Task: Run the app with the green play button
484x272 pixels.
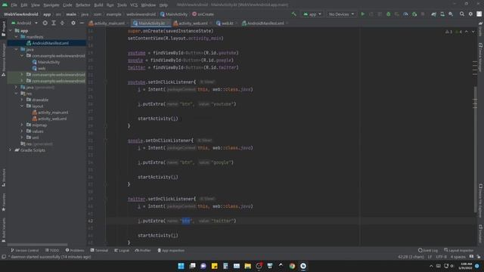Action: tap(363, 14)
